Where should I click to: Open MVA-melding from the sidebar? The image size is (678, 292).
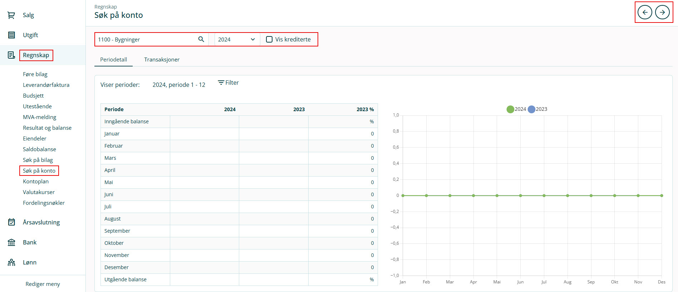coord(39,117)
